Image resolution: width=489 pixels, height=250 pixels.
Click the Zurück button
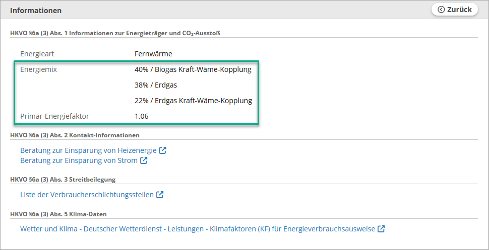(455, 10)
